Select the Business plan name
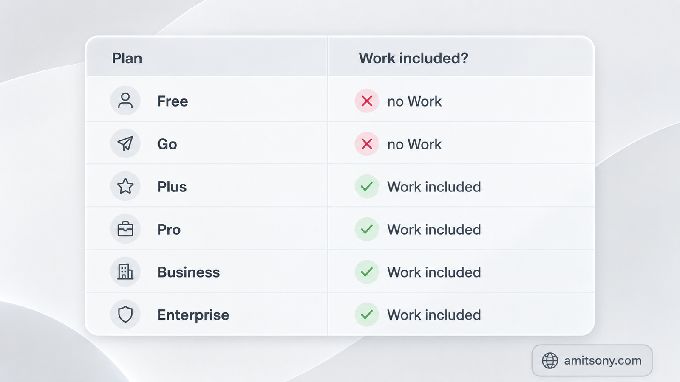 click(x=188, y=272)
